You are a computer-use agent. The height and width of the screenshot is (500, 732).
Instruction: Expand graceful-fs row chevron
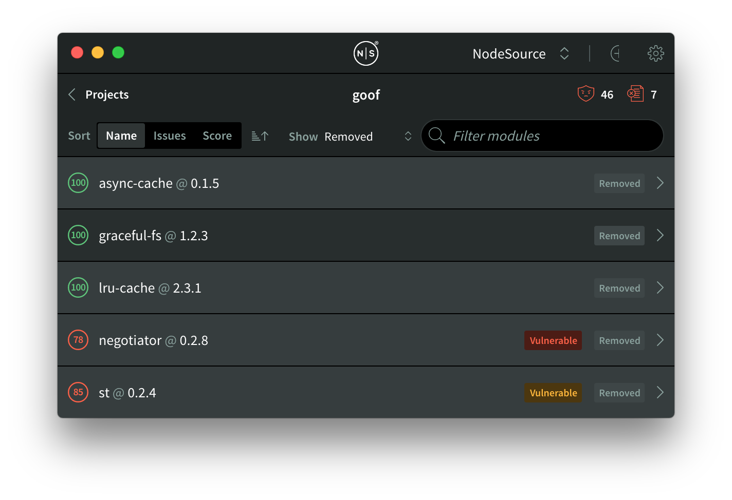[661, 235]
